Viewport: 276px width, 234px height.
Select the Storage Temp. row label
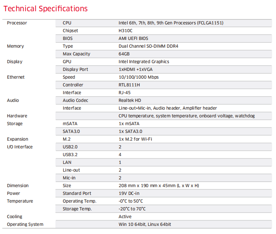pyautogui.click(x=77, y=209)
